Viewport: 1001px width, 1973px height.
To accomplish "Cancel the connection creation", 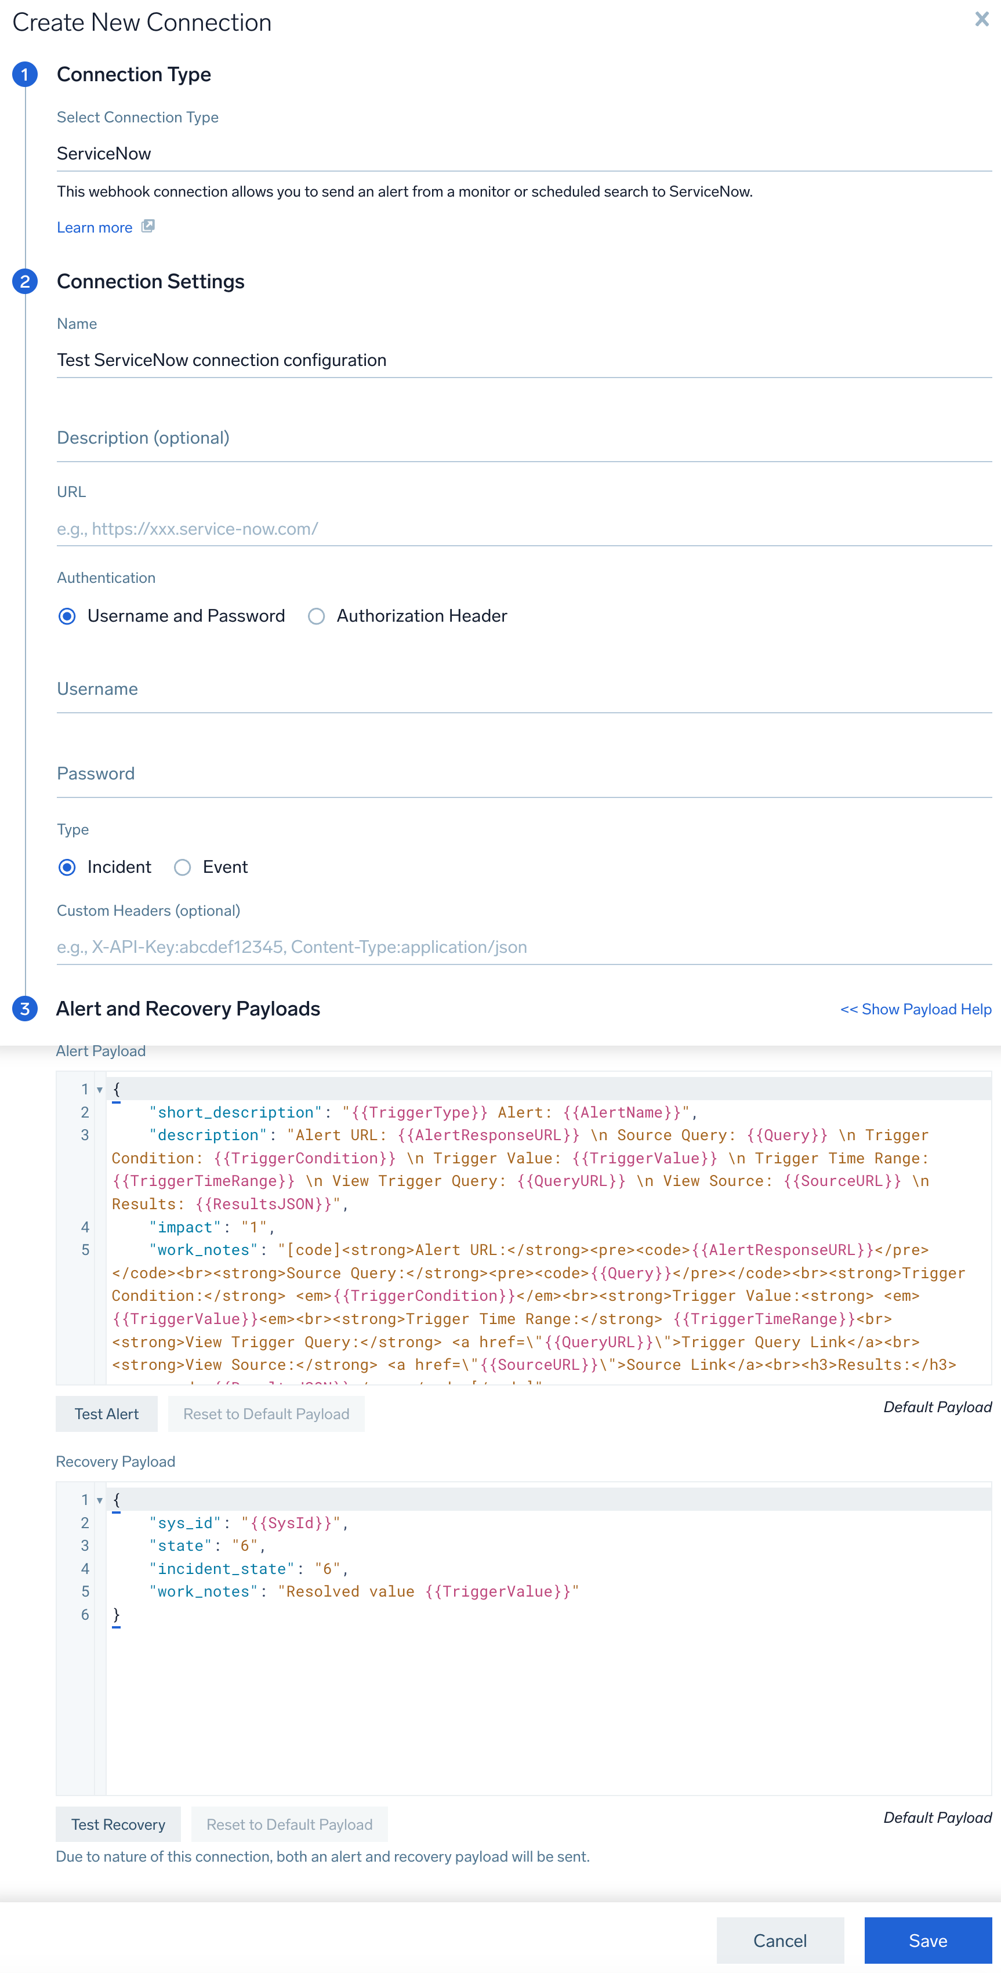I will (x=779, y=1940).
